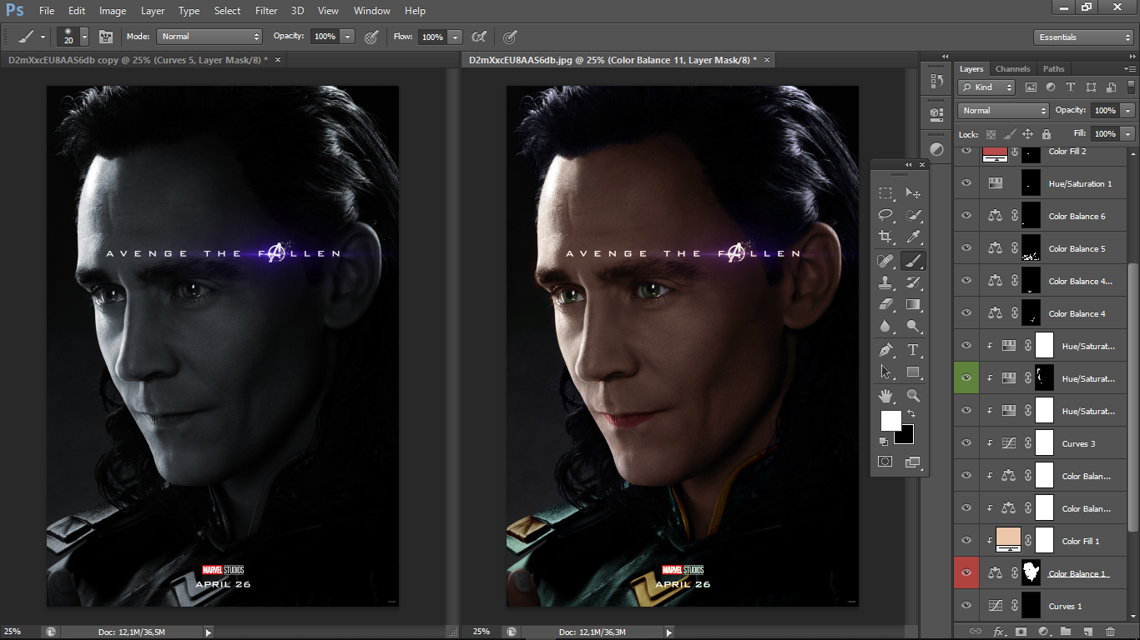Select the Dodge tool

coord(913,327)
